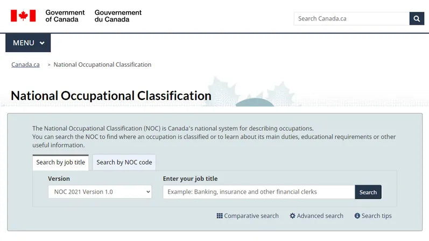Open the Search tips link
The width and height of the screenshot is (429, 241).
(376, 216)
